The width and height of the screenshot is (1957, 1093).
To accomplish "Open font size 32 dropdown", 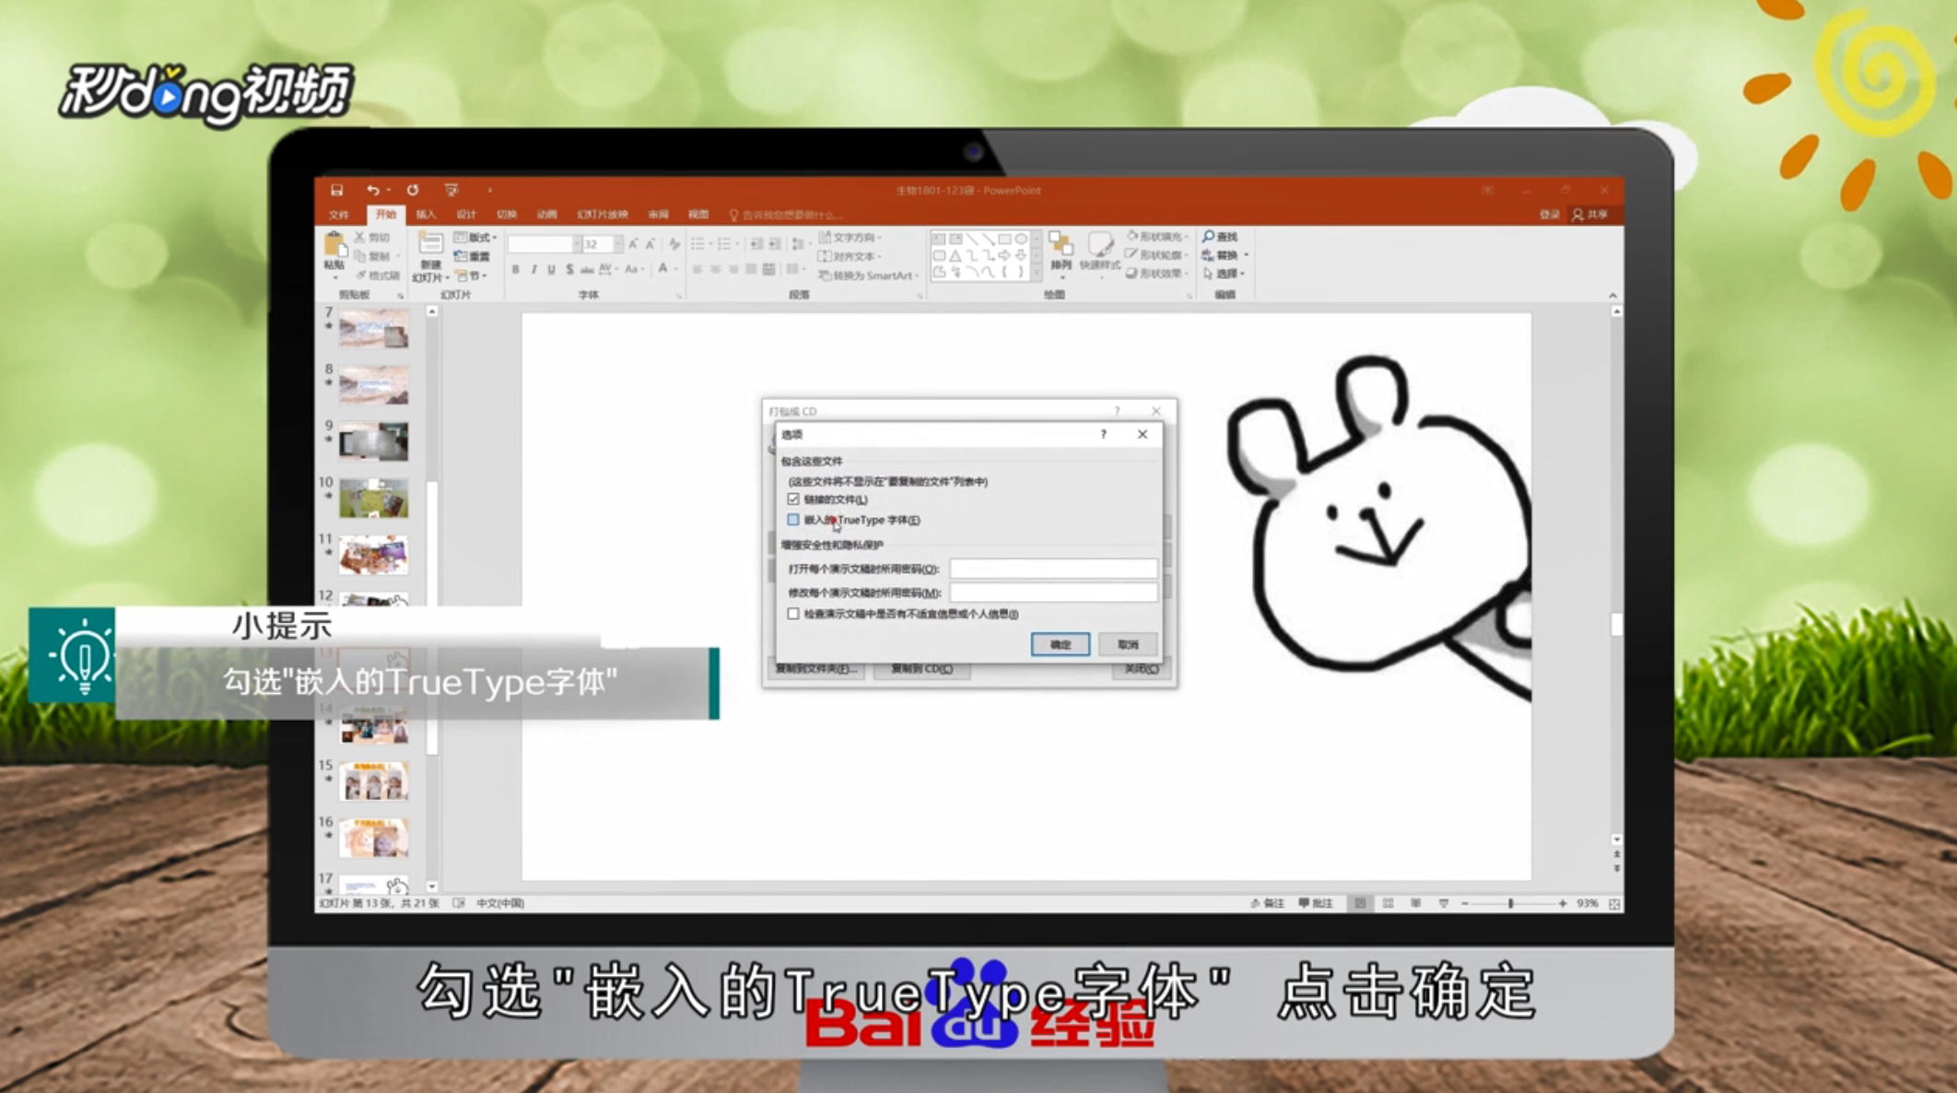I will coord(618,244).
